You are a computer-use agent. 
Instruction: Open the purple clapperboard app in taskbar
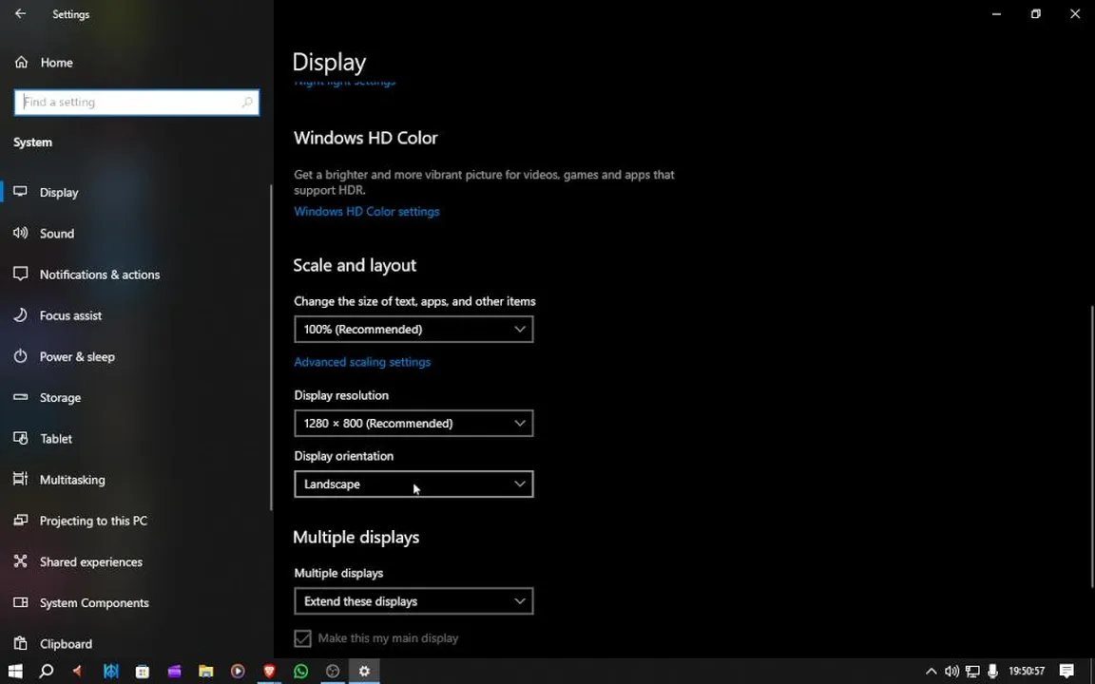pos(174,671)
